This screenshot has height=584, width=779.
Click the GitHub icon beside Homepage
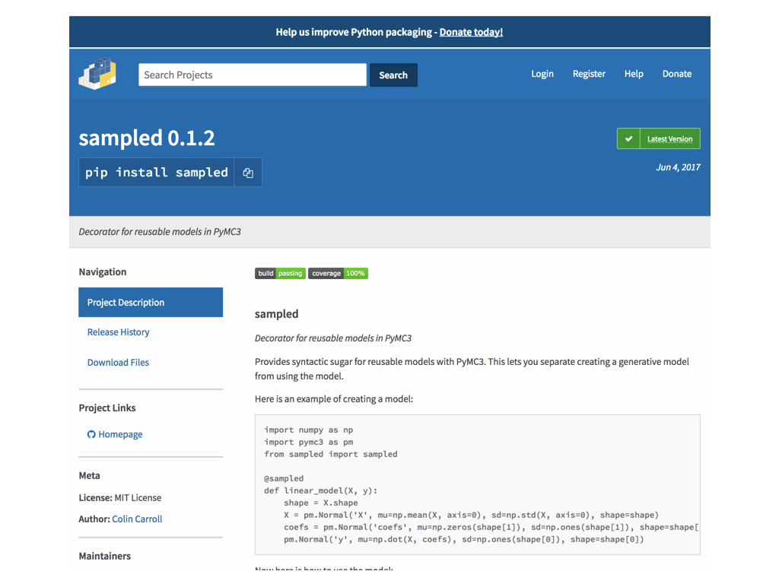tap(91, 434)
